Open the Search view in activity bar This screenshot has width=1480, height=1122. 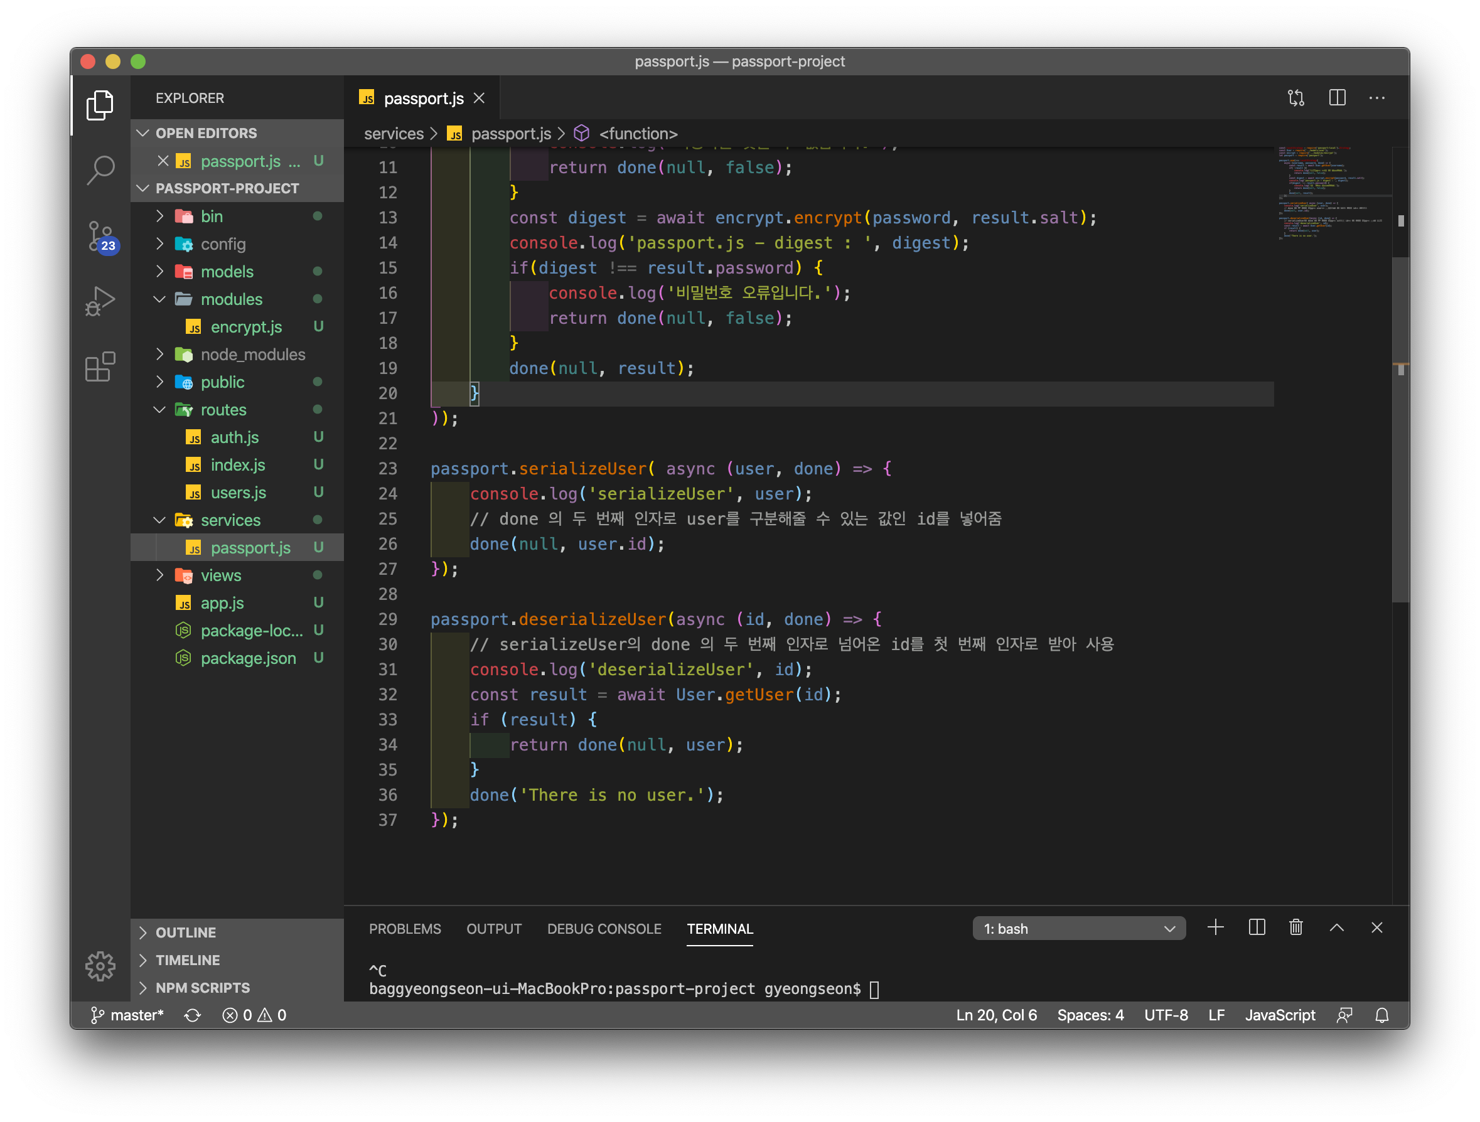pyautogui.click(x=100, y=169)
